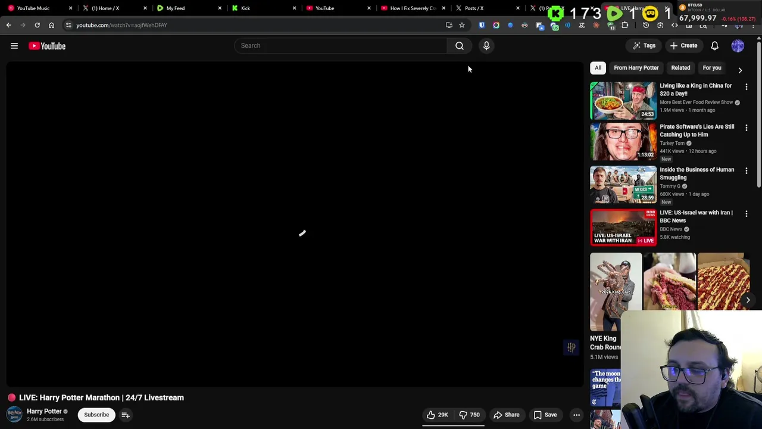Open the account avatar menu
The width and height of the screenshot is (762, 429).
pos(738,45)
